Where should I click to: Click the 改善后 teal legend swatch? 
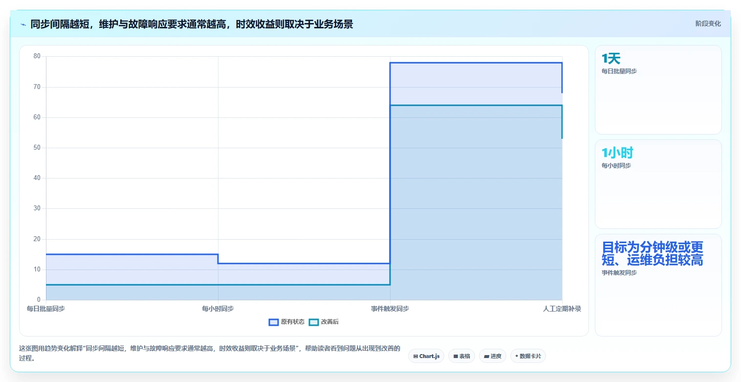coord(314,322)
